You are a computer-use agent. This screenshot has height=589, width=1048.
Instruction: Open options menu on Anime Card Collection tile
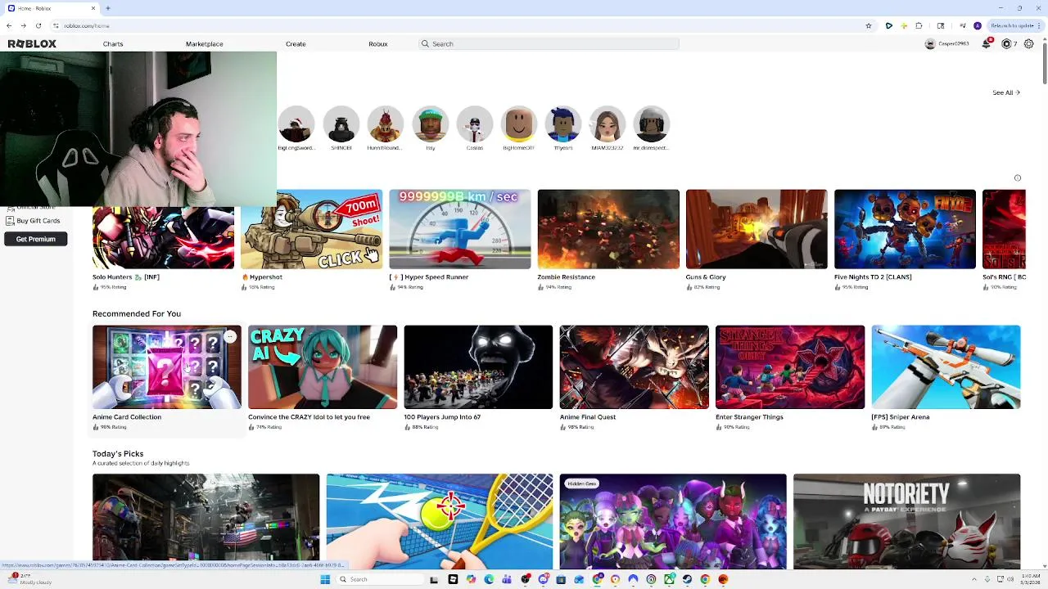click(230, 336)
